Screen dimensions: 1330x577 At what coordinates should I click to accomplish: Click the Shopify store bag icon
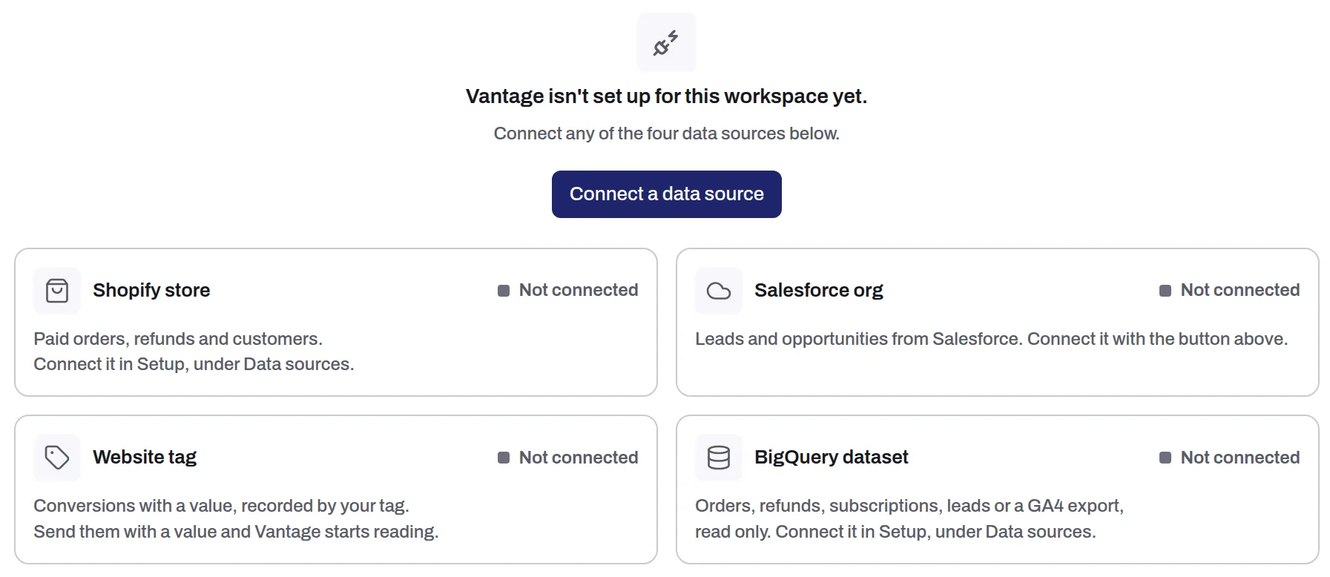pyautogui.click(x=57, y=291)
